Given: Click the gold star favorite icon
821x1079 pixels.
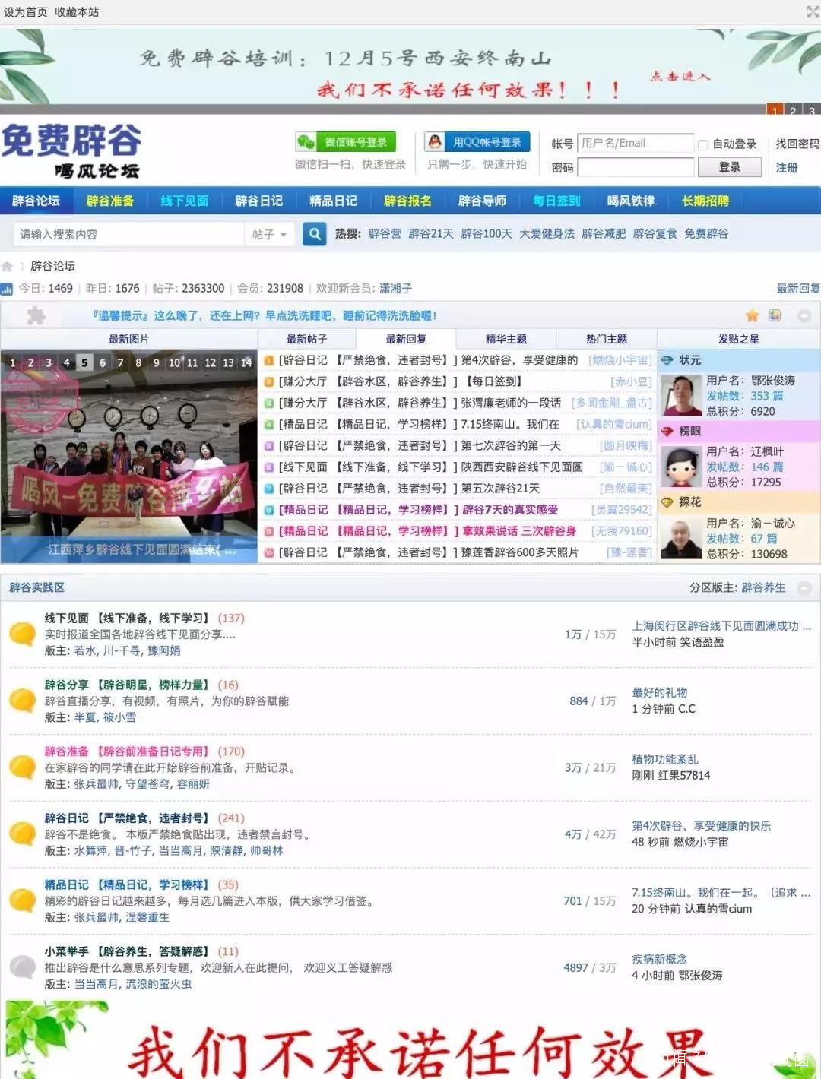Looking at the screenshot, I should [752, 315].
